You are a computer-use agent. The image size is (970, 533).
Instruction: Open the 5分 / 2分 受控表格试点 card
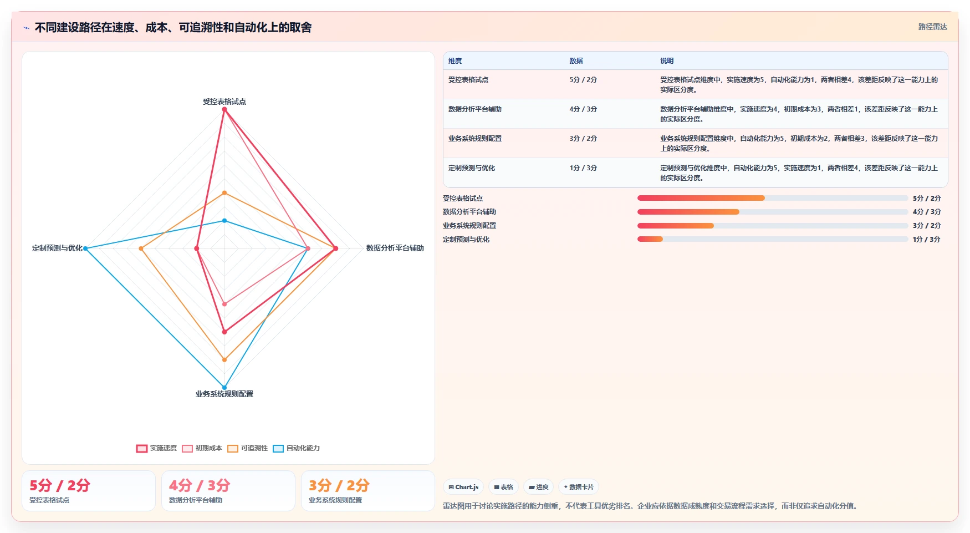point(89,491)
